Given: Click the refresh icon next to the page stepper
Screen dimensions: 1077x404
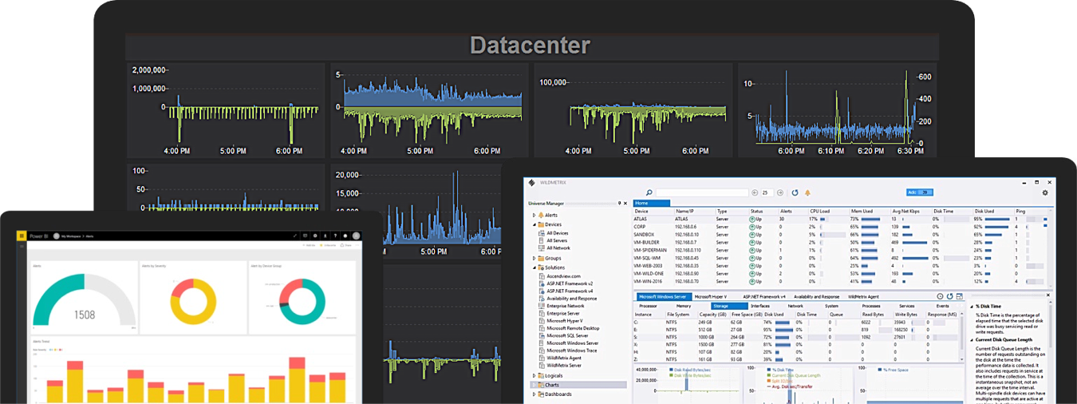Looking at the screenshot, I should (x=795, y=192).
